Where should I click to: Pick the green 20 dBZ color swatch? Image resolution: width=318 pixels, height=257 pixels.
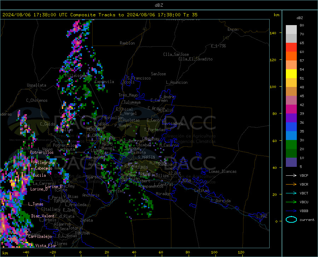(x=291, y=145)
